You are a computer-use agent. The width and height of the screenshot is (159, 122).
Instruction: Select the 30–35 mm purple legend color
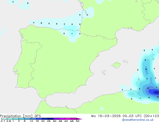(56, 119)
